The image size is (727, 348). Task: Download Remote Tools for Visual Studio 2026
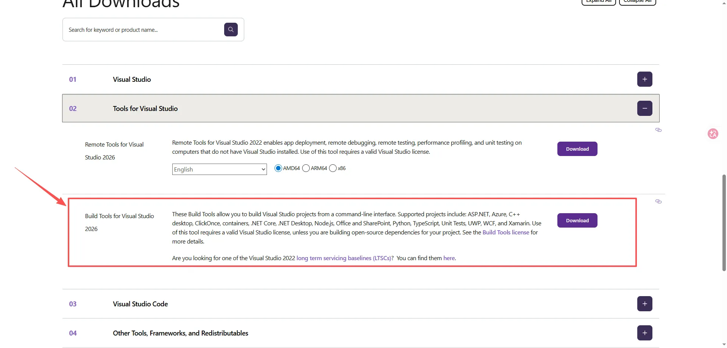click(577, 149)
